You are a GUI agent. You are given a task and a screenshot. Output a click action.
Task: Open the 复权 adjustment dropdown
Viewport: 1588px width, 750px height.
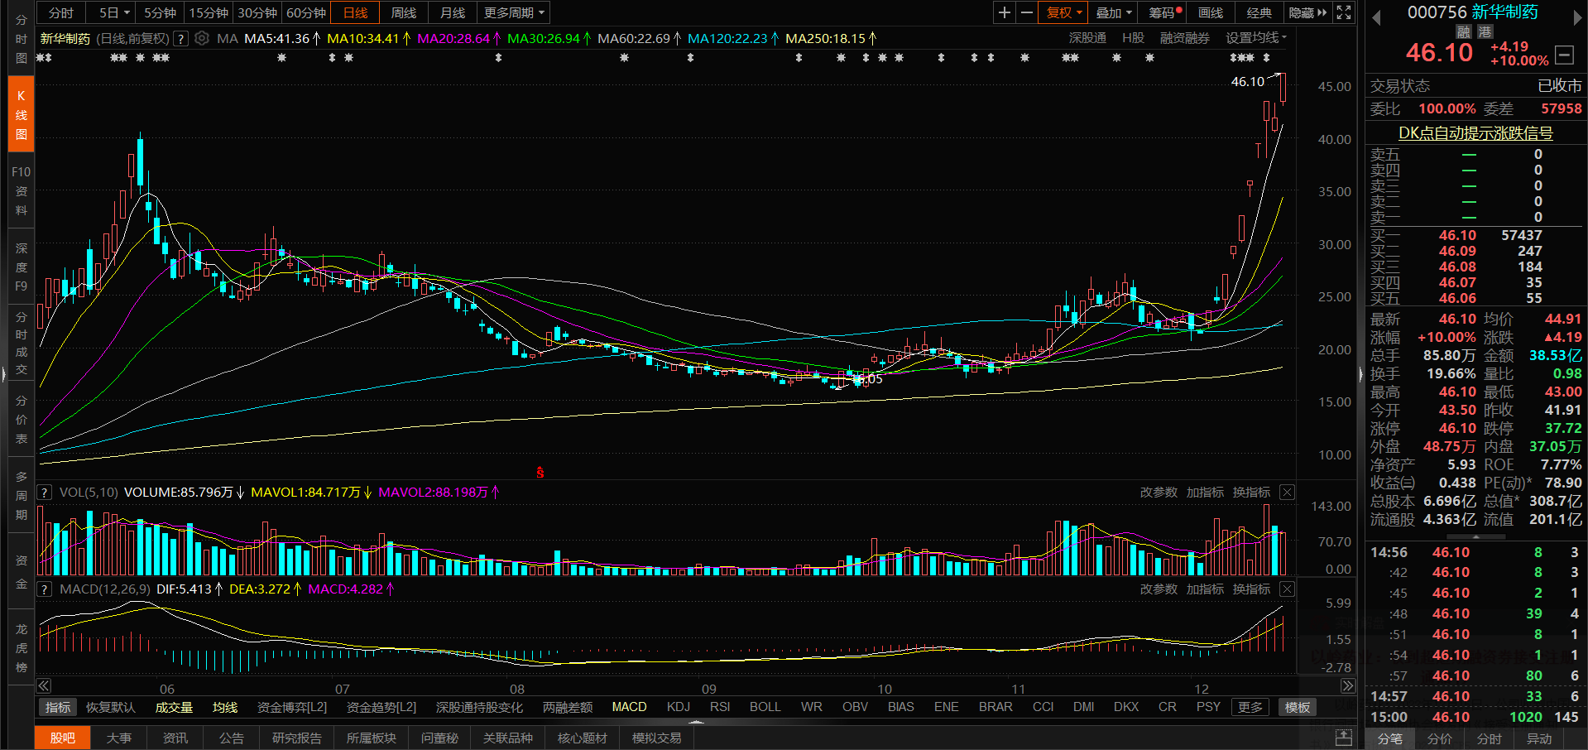1064,12
